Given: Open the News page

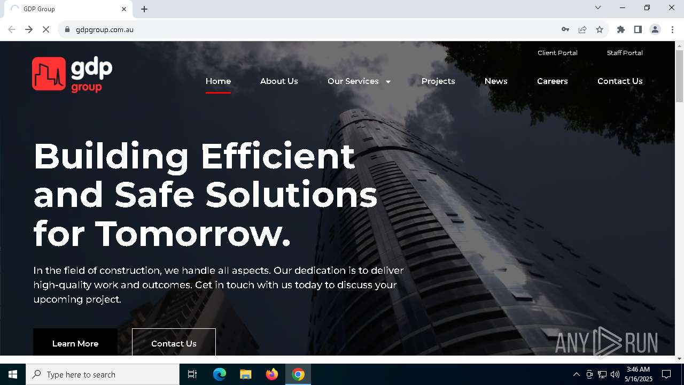Looking at the screenshot, I should tap(496, 81).
